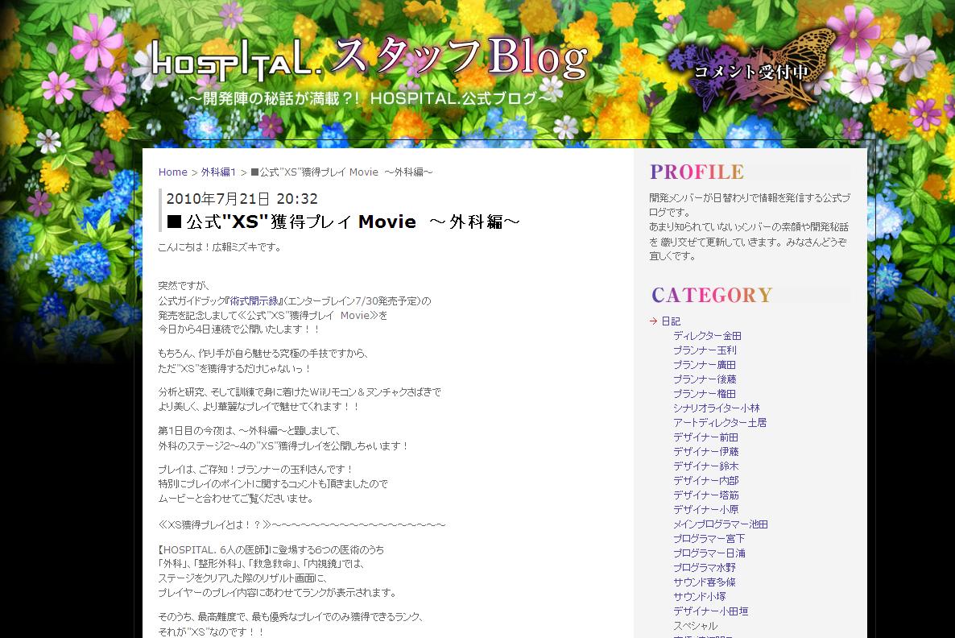Click the PROFILE sidebar heading
The image size is (955, 638).
click(697, 172)
